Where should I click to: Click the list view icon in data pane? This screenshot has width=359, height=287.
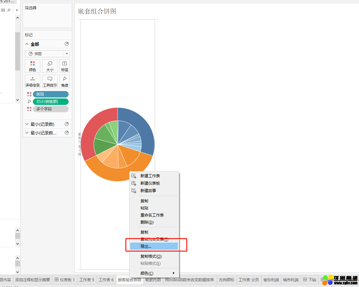(3, 10)
